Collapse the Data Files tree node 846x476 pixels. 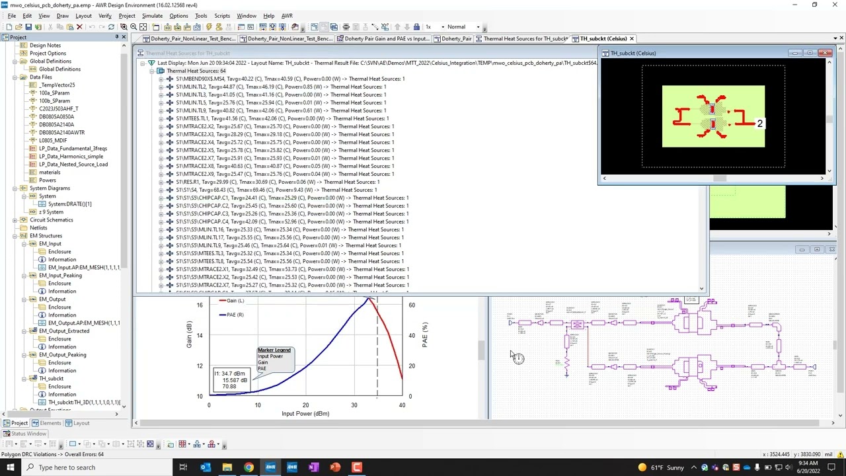pos(15,77)
